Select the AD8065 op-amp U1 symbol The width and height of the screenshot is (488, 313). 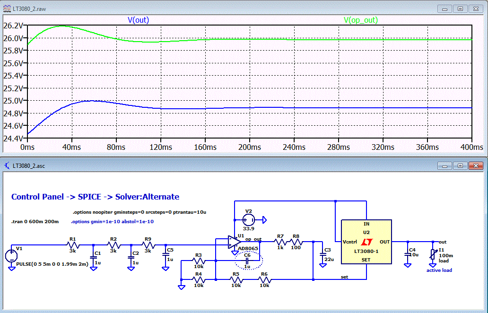(x=234, y=242)
